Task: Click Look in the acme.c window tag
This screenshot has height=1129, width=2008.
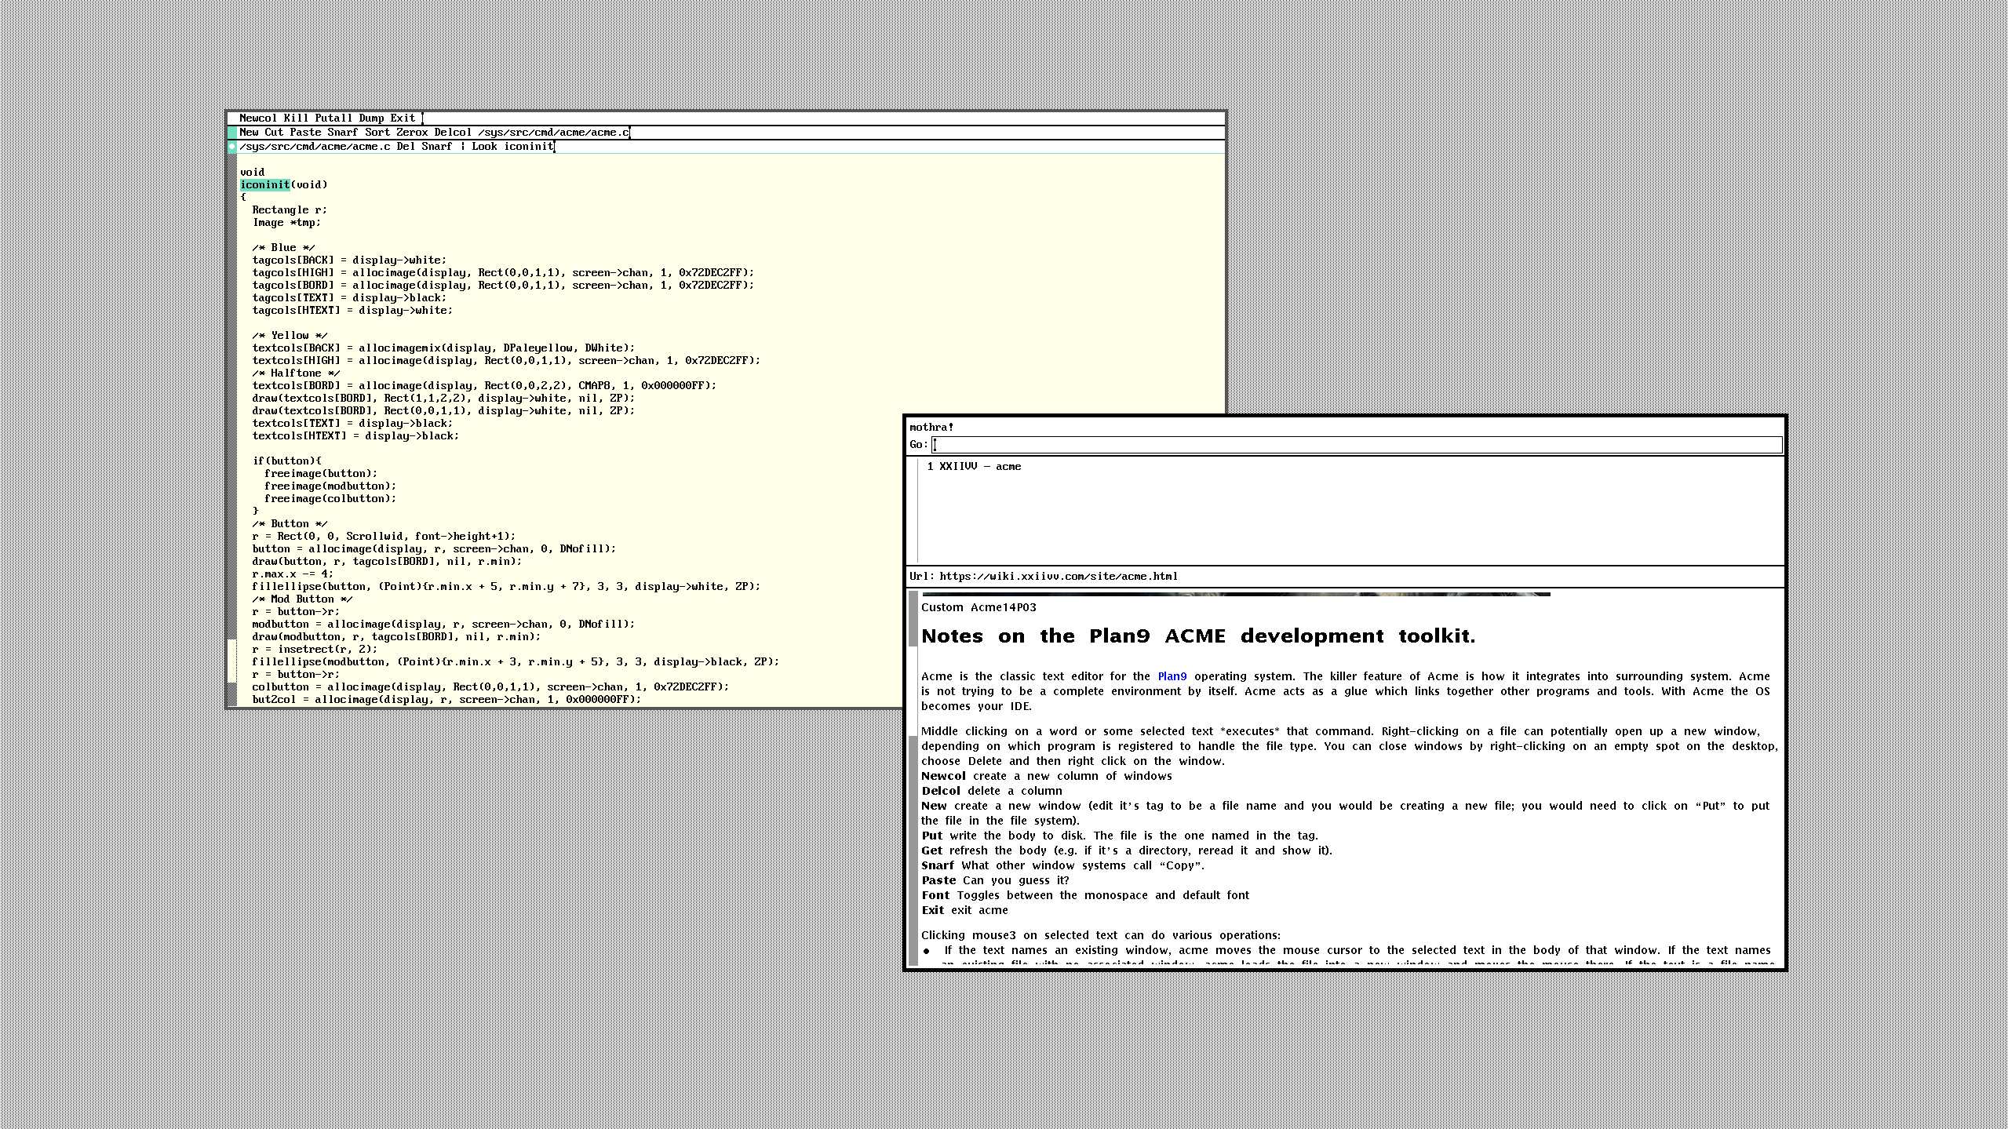Action: pyautogui.click(x=484, y=147)
